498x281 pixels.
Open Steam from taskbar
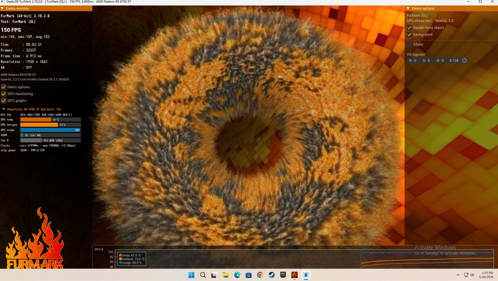point(271,275)
